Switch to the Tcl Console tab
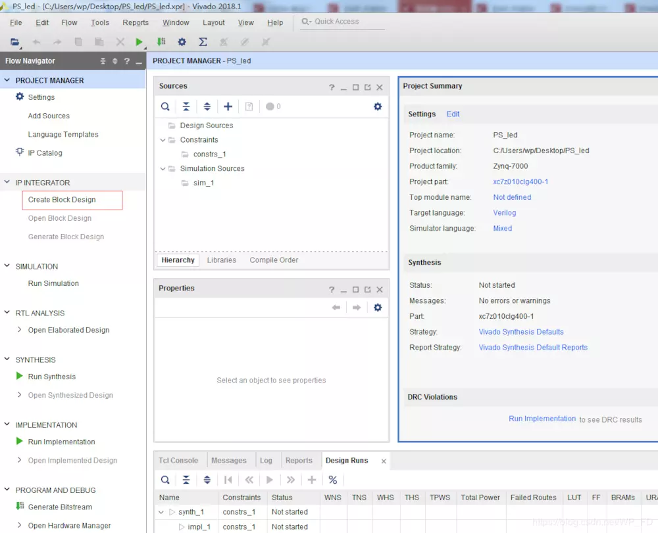Image resolution: width=658 pixels, height=533 pixels. click(178, 461)
